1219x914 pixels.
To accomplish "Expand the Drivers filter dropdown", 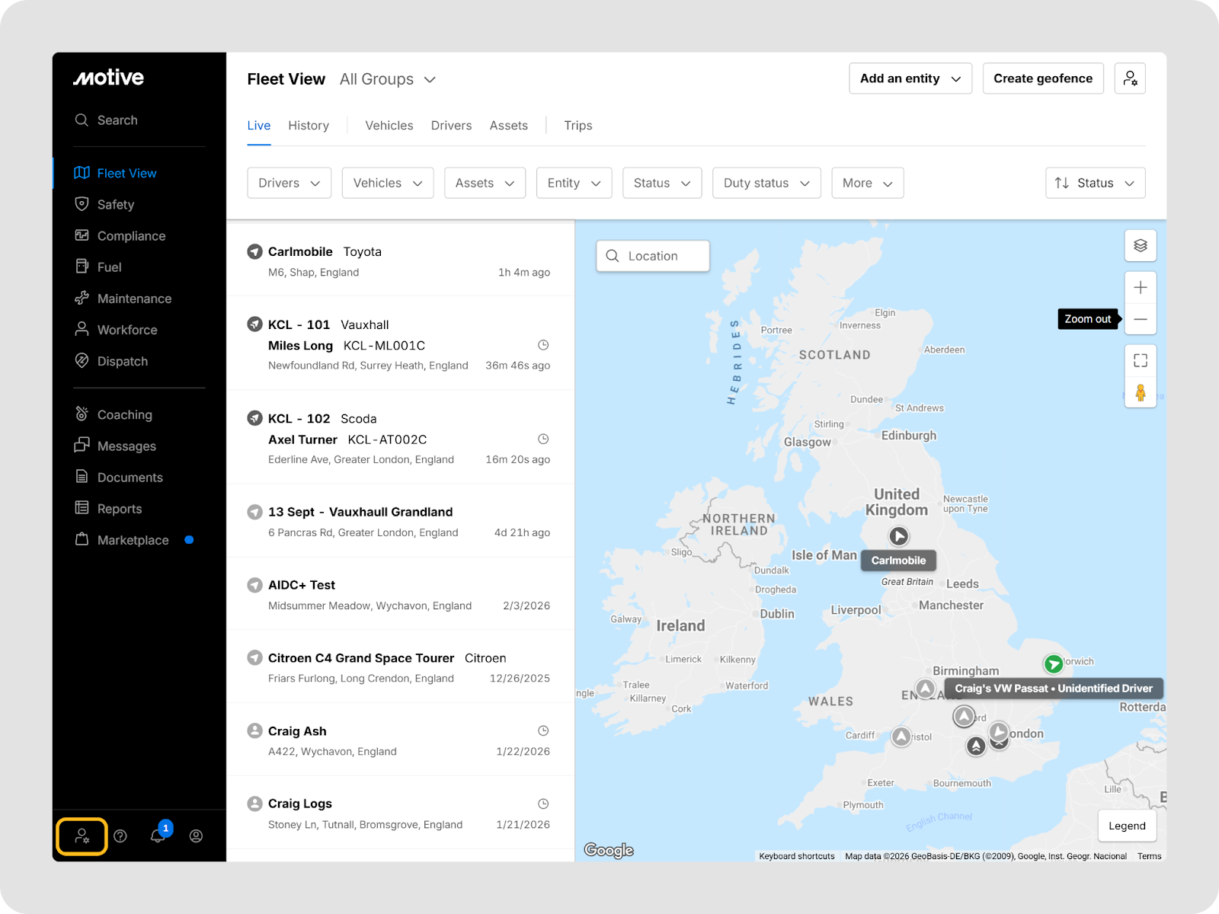I will (x=289, y=183).
